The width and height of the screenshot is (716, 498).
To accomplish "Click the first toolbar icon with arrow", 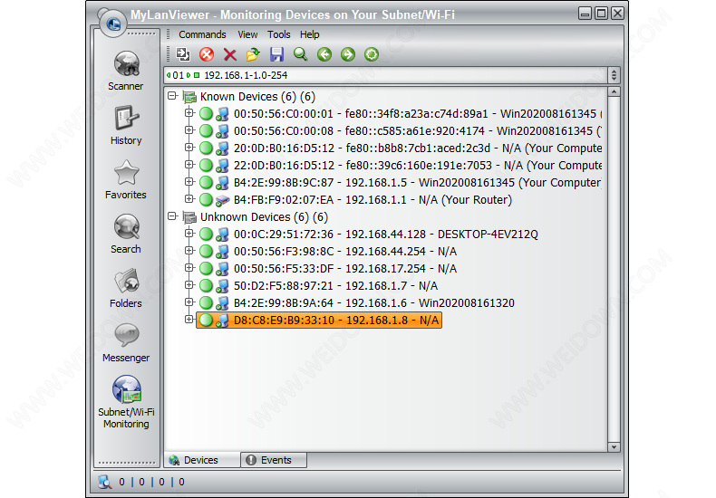I will 183,54.
